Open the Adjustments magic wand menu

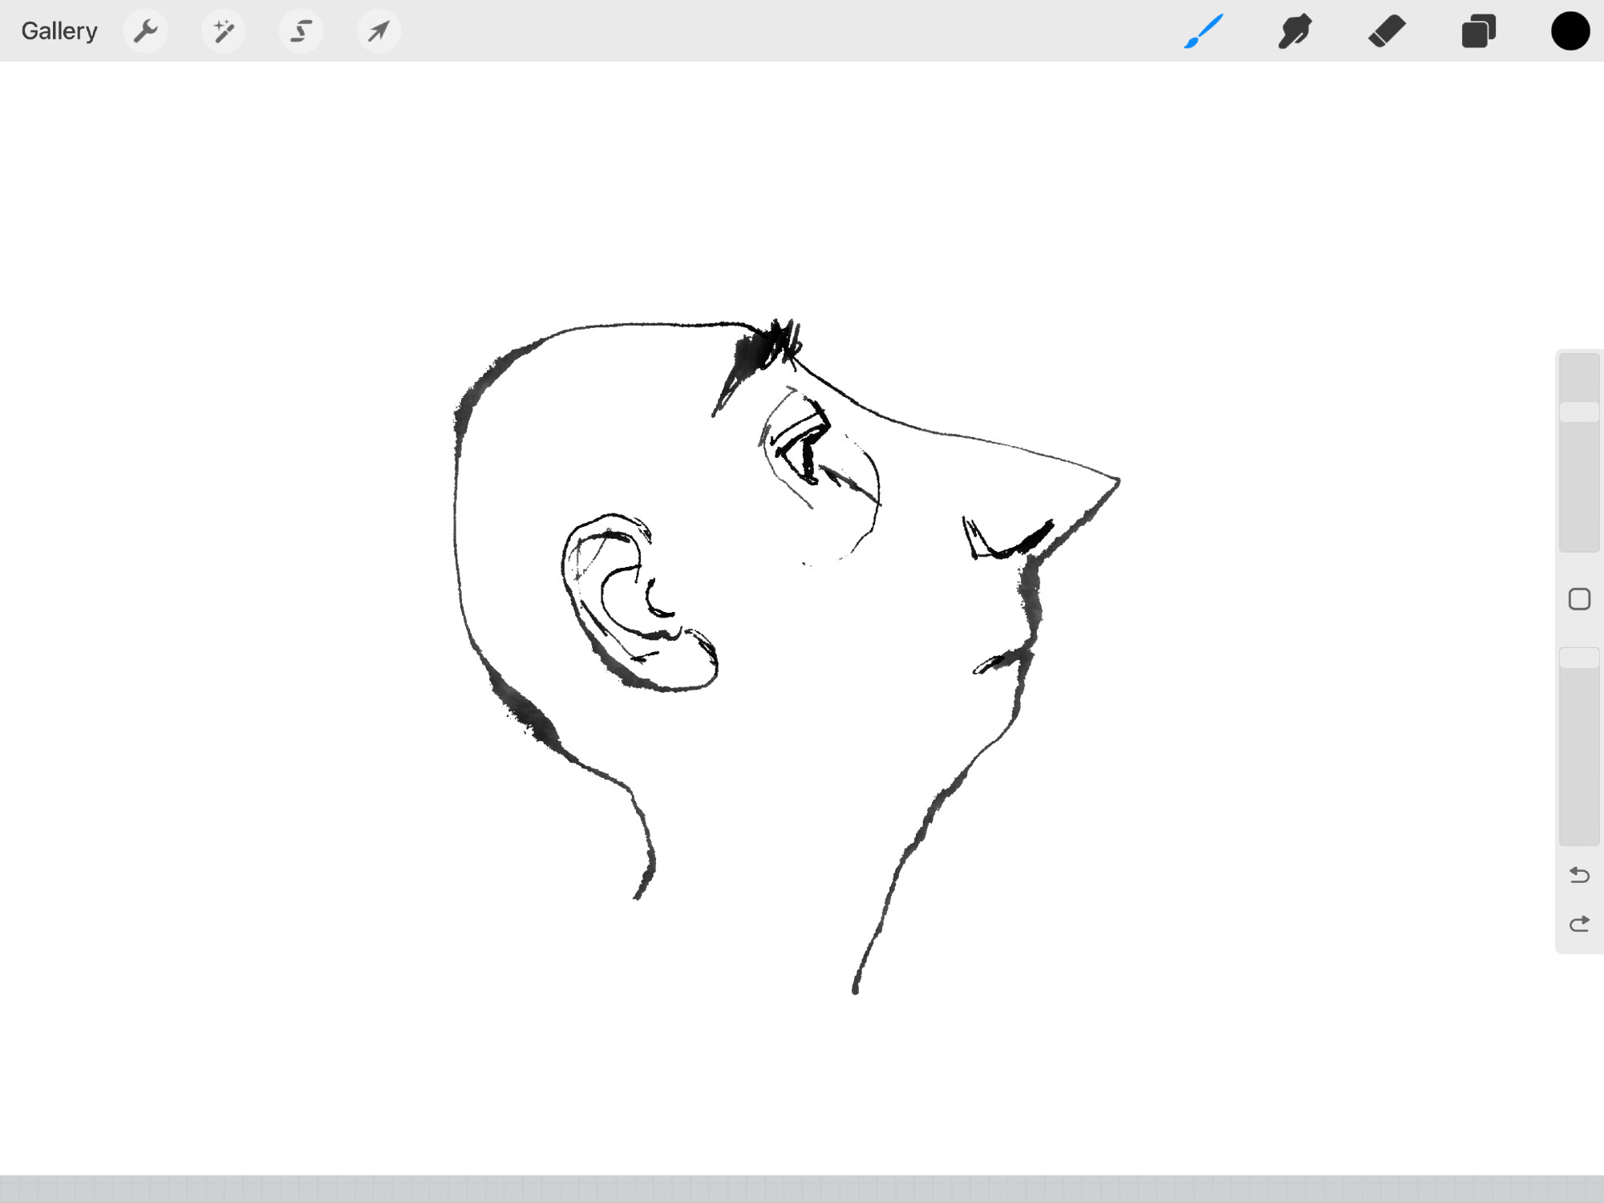(x=223, y=31)
